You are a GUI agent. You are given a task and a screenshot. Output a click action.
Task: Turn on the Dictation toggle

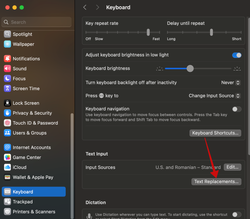236,215
